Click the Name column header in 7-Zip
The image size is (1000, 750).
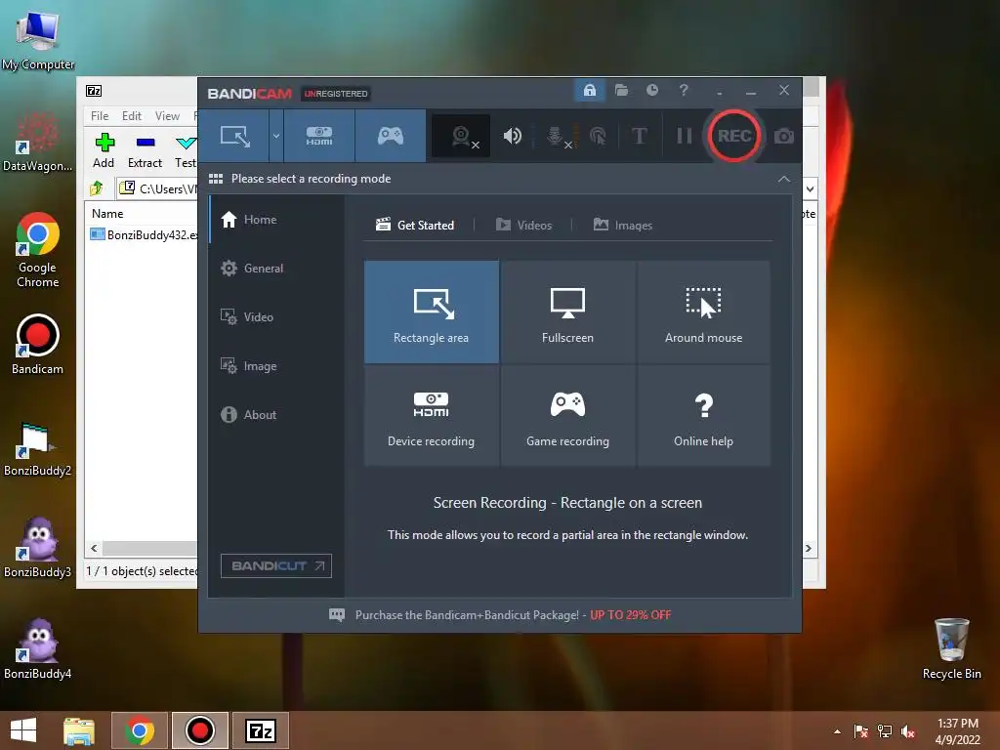pyautogui.click(x=107, y=214)
